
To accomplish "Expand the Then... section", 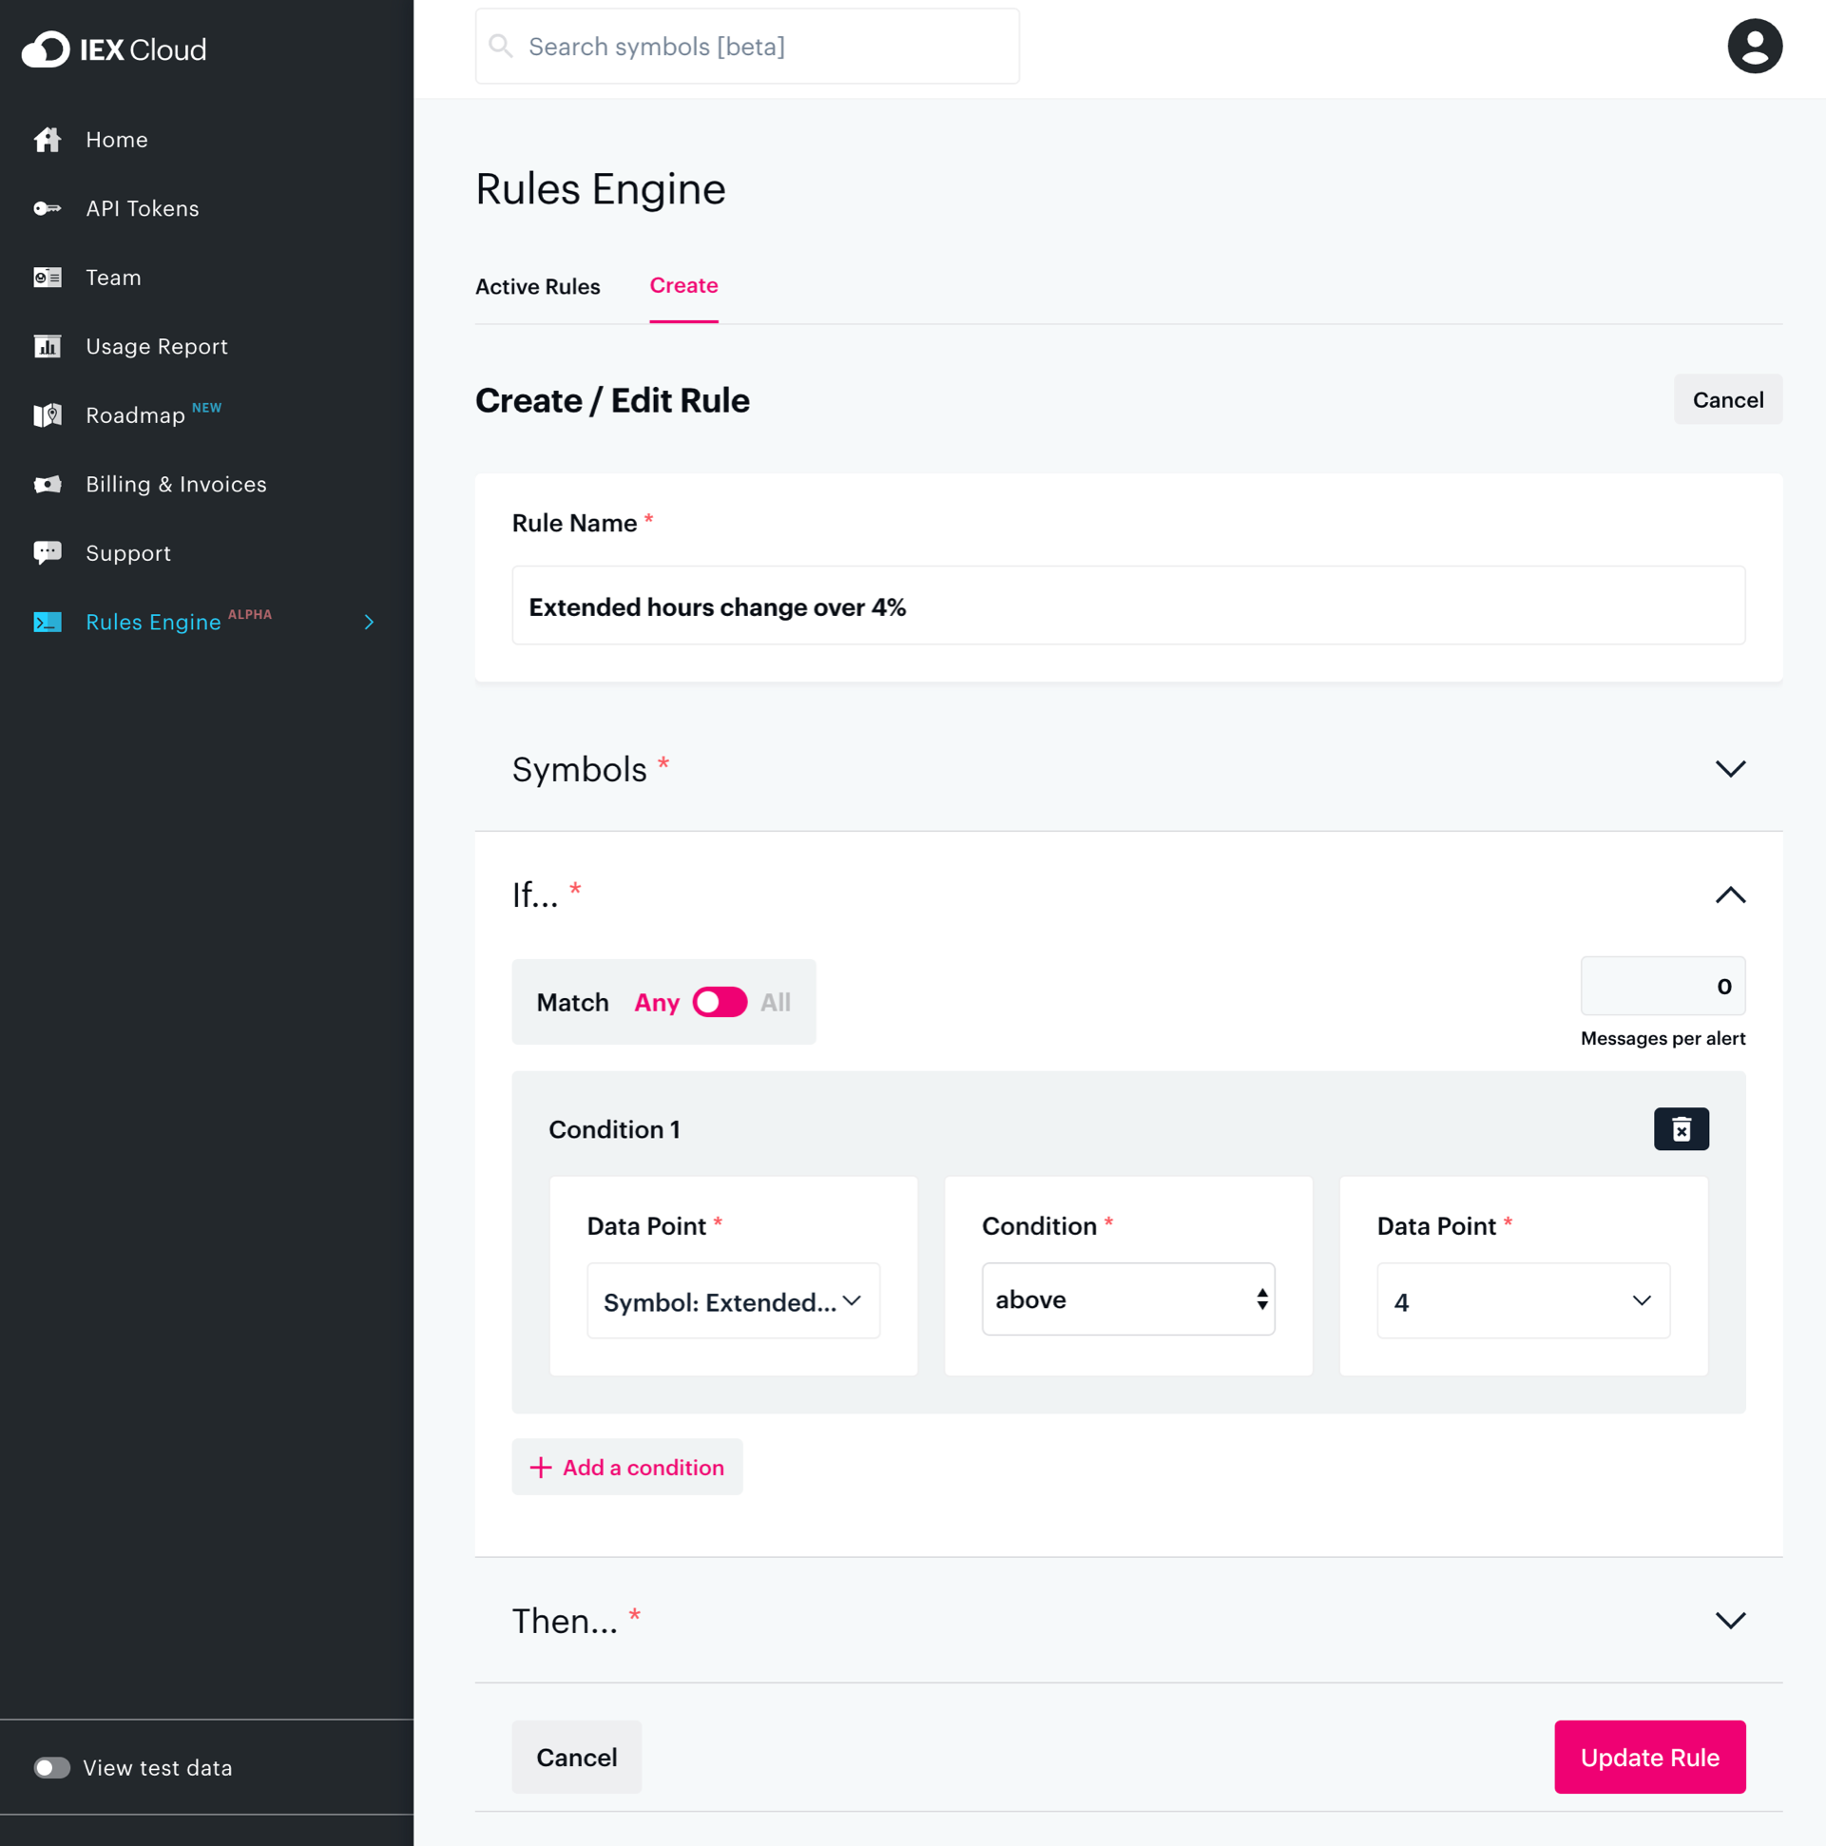I will [x=1729, y=1621].
